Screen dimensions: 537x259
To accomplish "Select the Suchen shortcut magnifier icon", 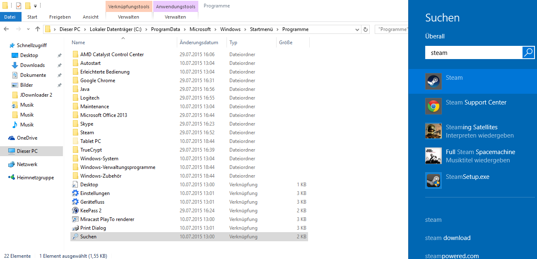I will (x=75, y=237).
